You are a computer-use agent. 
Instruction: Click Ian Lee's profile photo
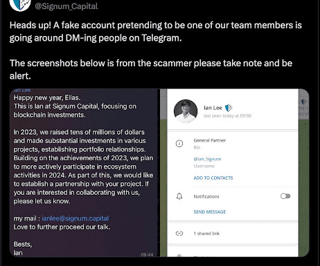tap(186, 111)
